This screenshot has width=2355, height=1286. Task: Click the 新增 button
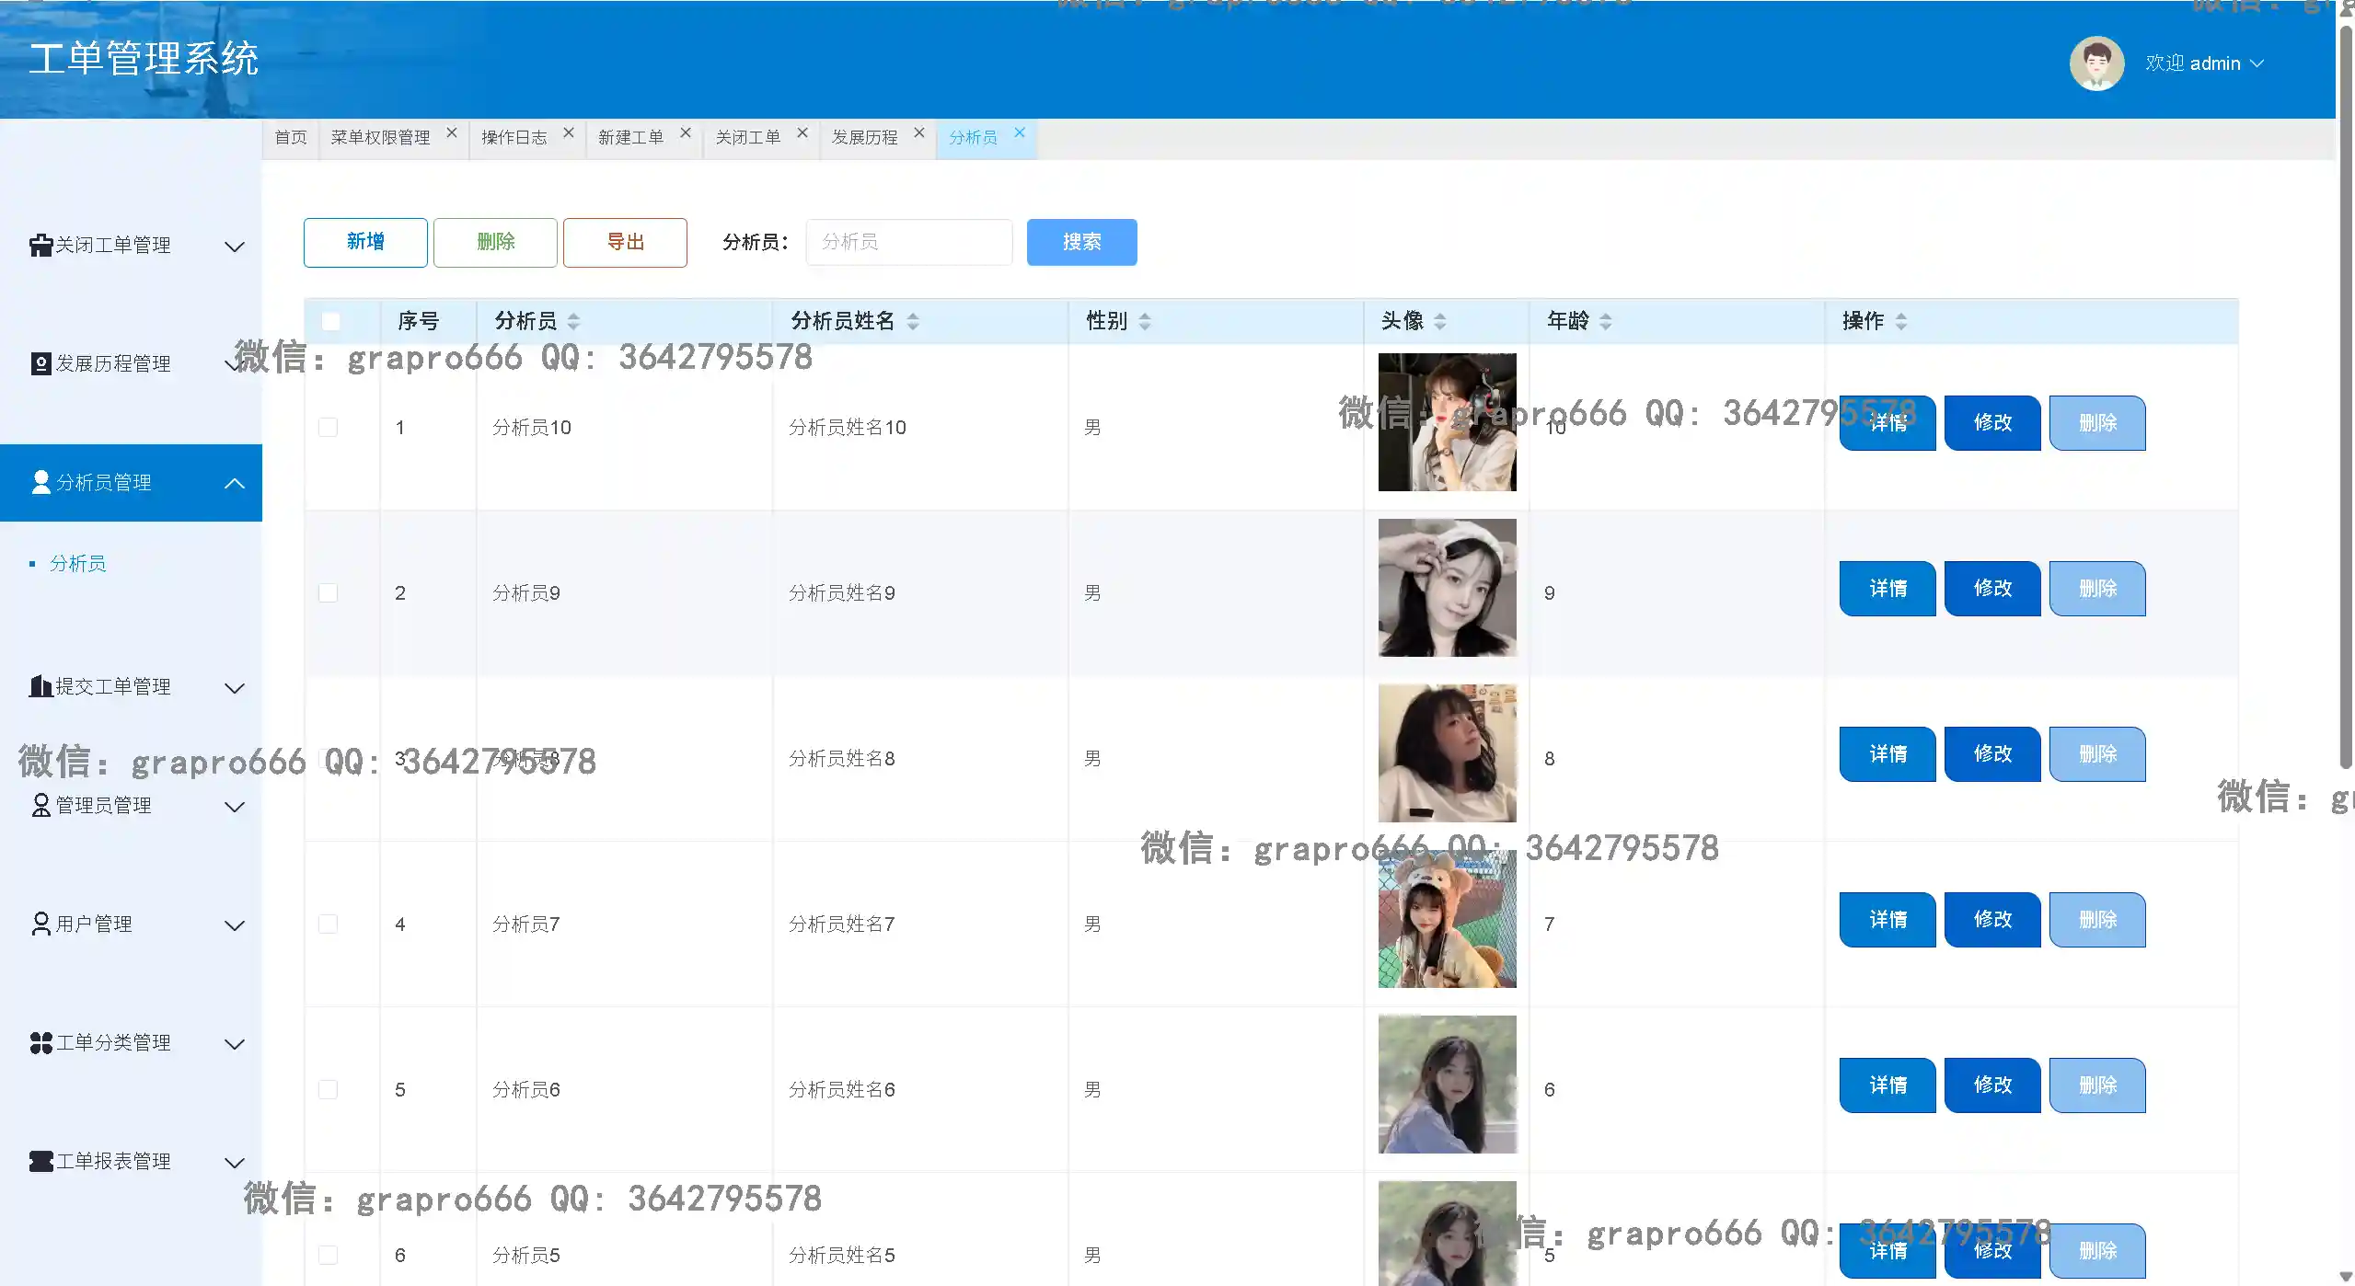[365, 242]
